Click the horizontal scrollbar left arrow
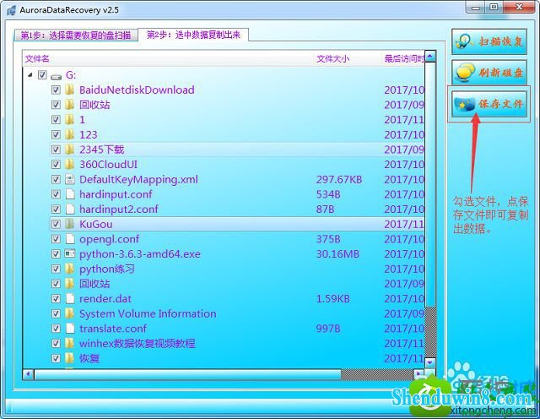The height and width of the screenshot is (419, 540). [x=28, y=374]
